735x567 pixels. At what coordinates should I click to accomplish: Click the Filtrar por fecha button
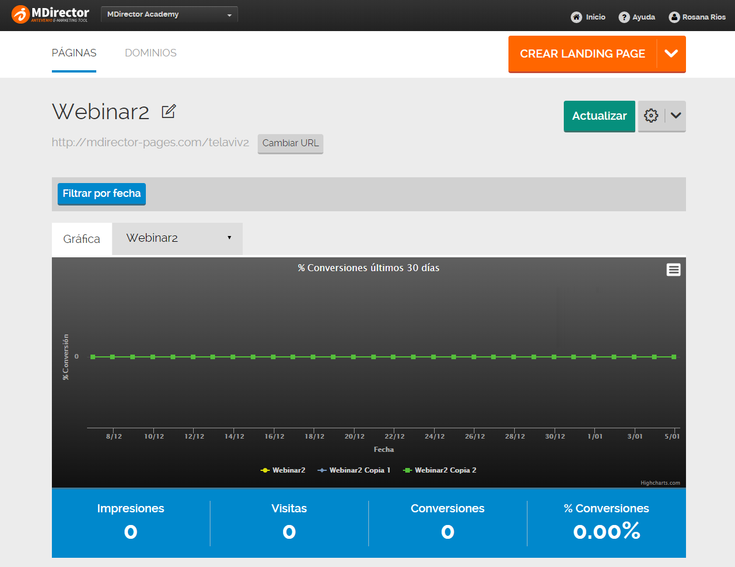tap(101, 194)
